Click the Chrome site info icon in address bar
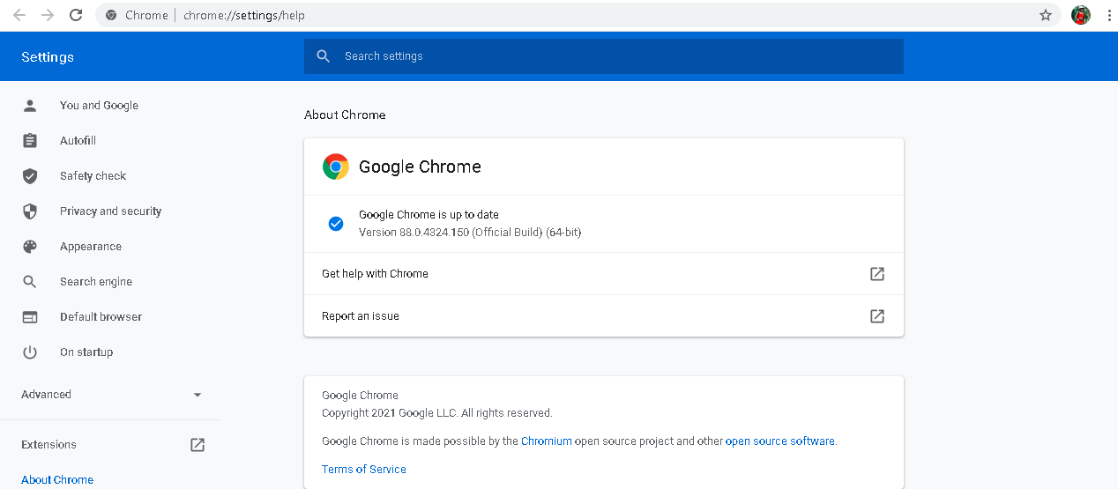 point(111,15)
